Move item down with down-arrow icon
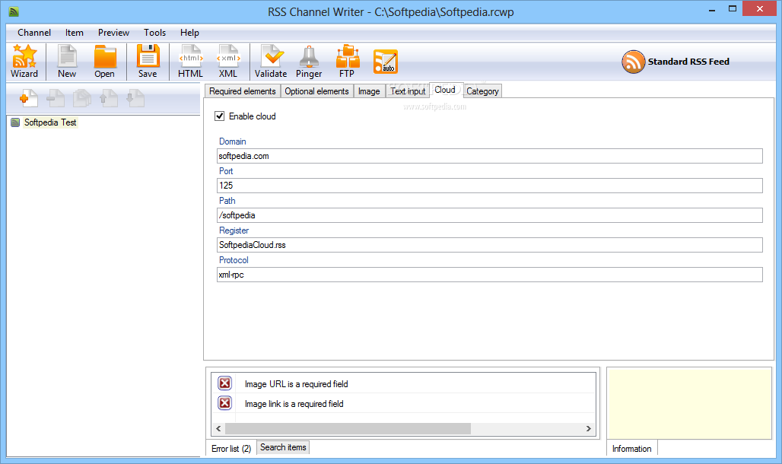 click(x=135, y=98)
